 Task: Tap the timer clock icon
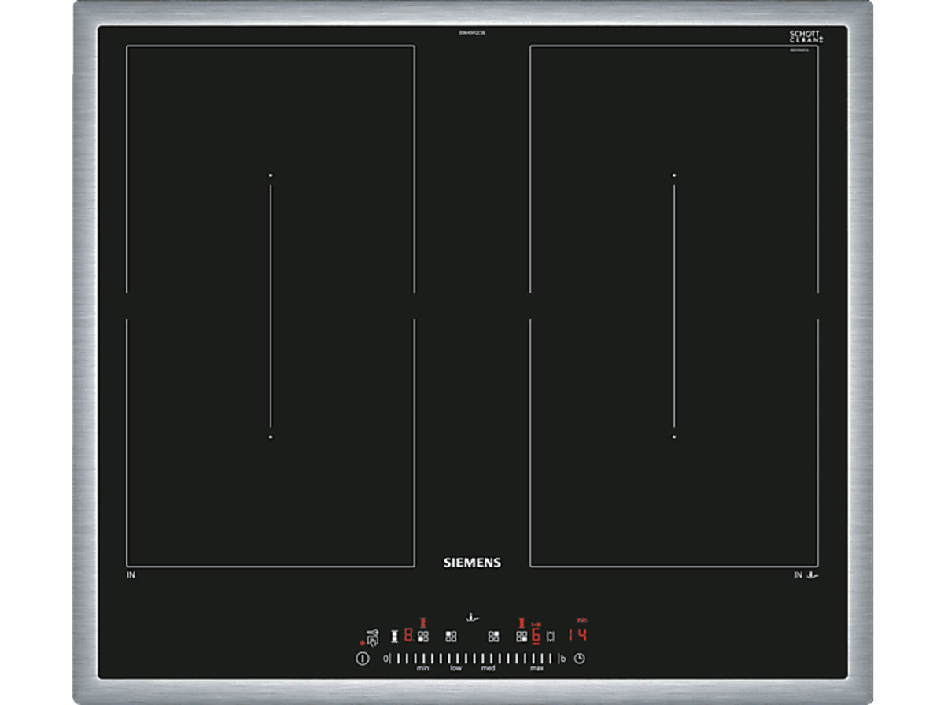[580, 659]
